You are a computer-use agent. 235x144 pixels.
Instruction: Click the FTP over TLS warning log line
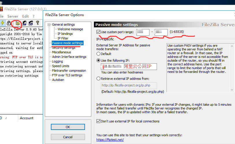point(21,57)
